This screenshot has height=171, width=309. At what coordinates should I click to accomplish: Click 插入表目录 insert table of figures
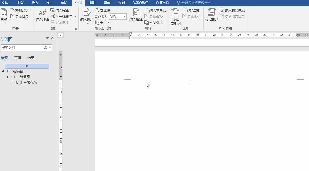155,10
